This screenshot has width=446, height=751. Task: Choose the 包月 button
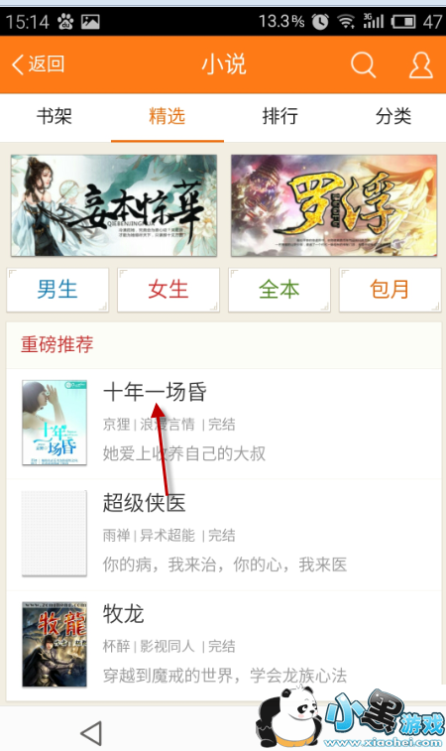pos(390,290)
